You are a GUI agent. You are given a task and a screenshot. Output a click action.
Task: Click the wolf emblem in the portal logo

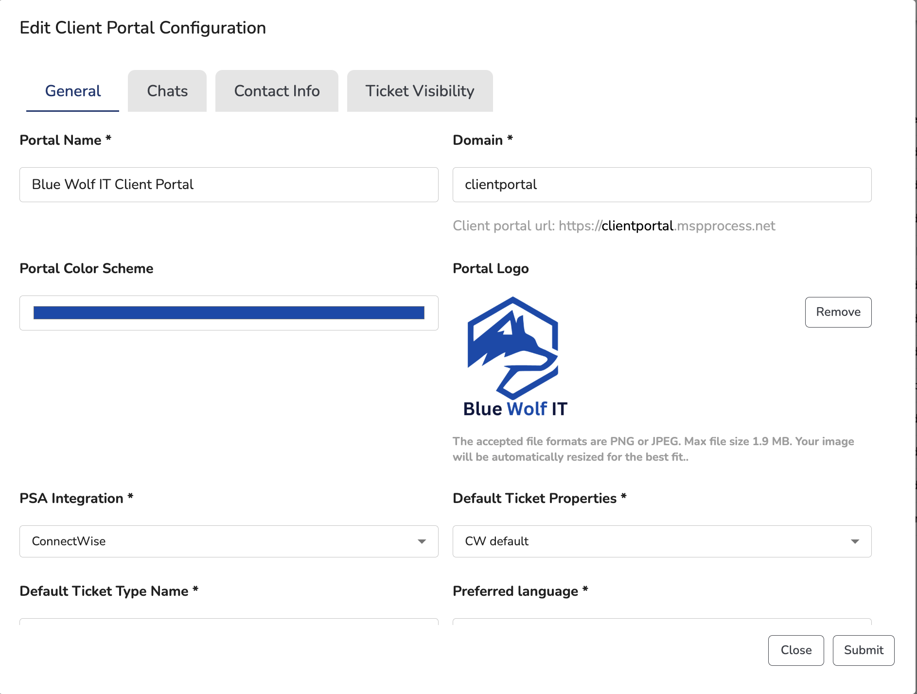point(513,347)
